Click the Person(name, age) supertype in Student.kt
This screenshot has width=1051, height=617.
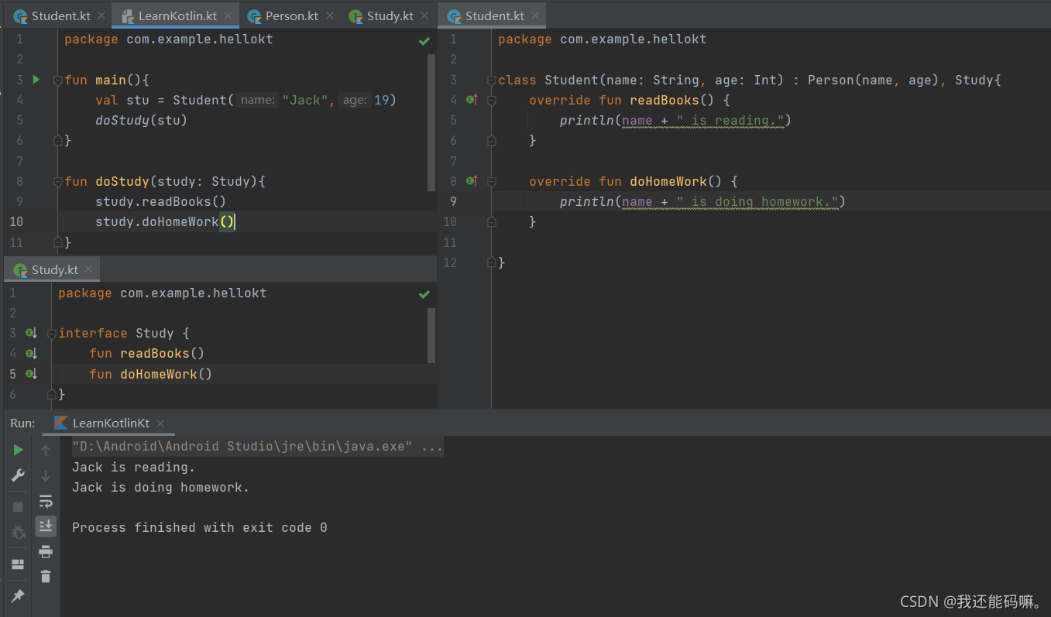[874, 80]
